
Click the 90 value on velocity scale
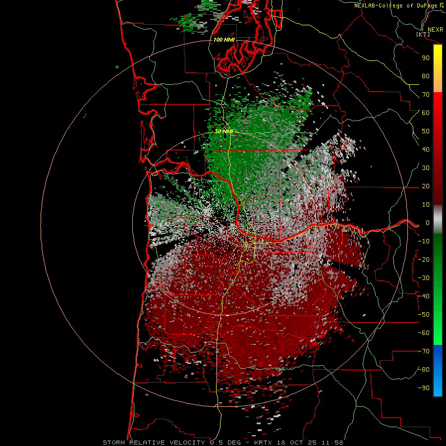pyautogui.click(x=426, y=58)
